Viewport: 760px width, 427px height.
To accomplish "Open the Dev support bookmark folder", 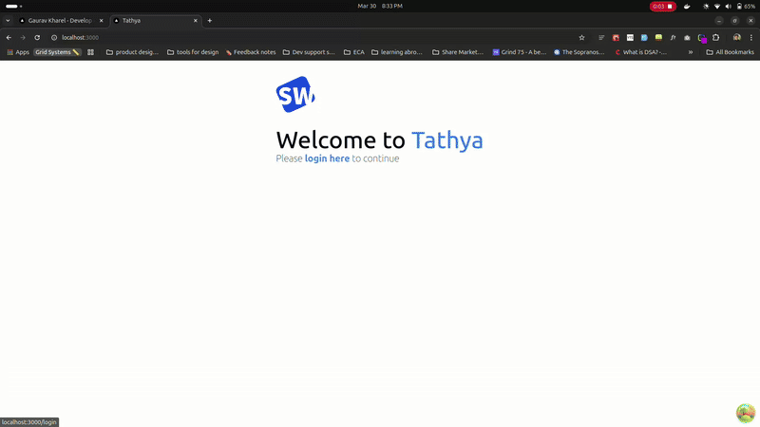I will click(309, 52).
